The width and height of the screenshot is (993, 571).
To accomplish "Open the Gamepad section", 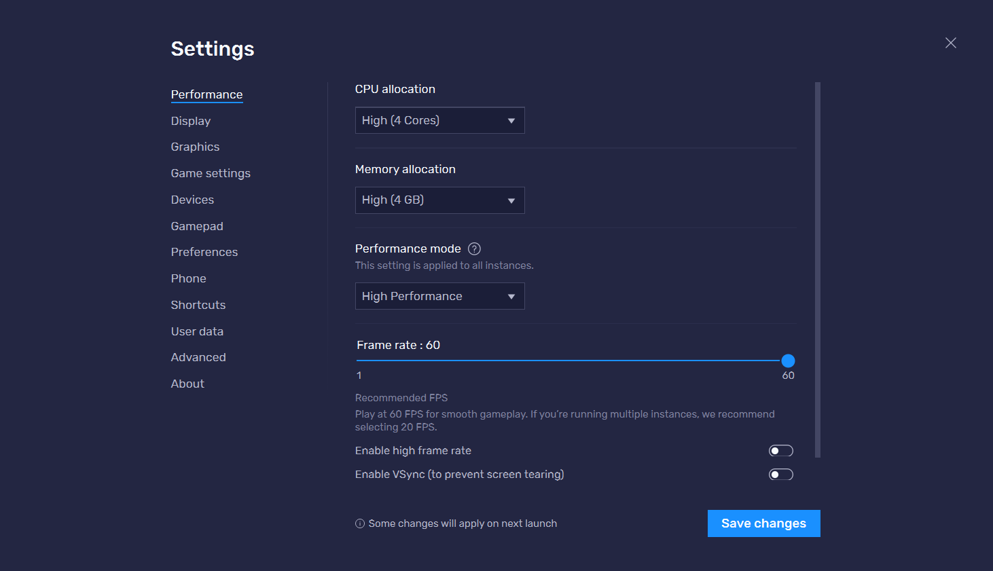I will [x=197, y=226].
